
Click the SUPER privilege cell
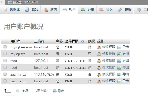(69, 47)
